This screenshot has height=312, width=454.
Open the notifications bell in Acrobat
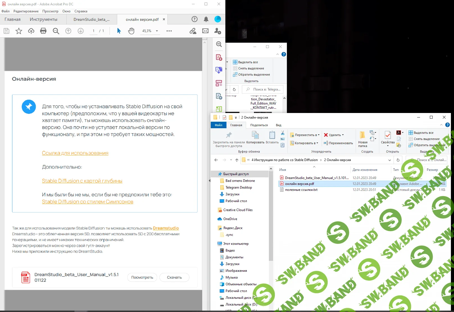pyautogui.click(x=206, y=19)
